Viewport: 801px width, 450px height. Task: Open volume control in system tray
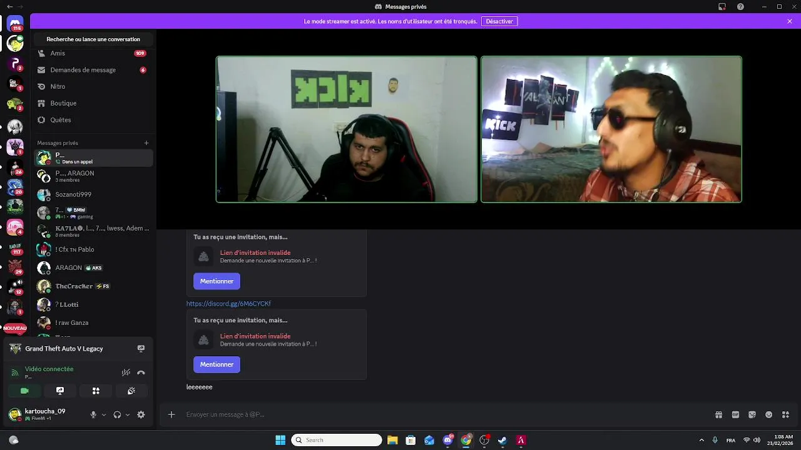pyautogui.click(x=757, y=440)
